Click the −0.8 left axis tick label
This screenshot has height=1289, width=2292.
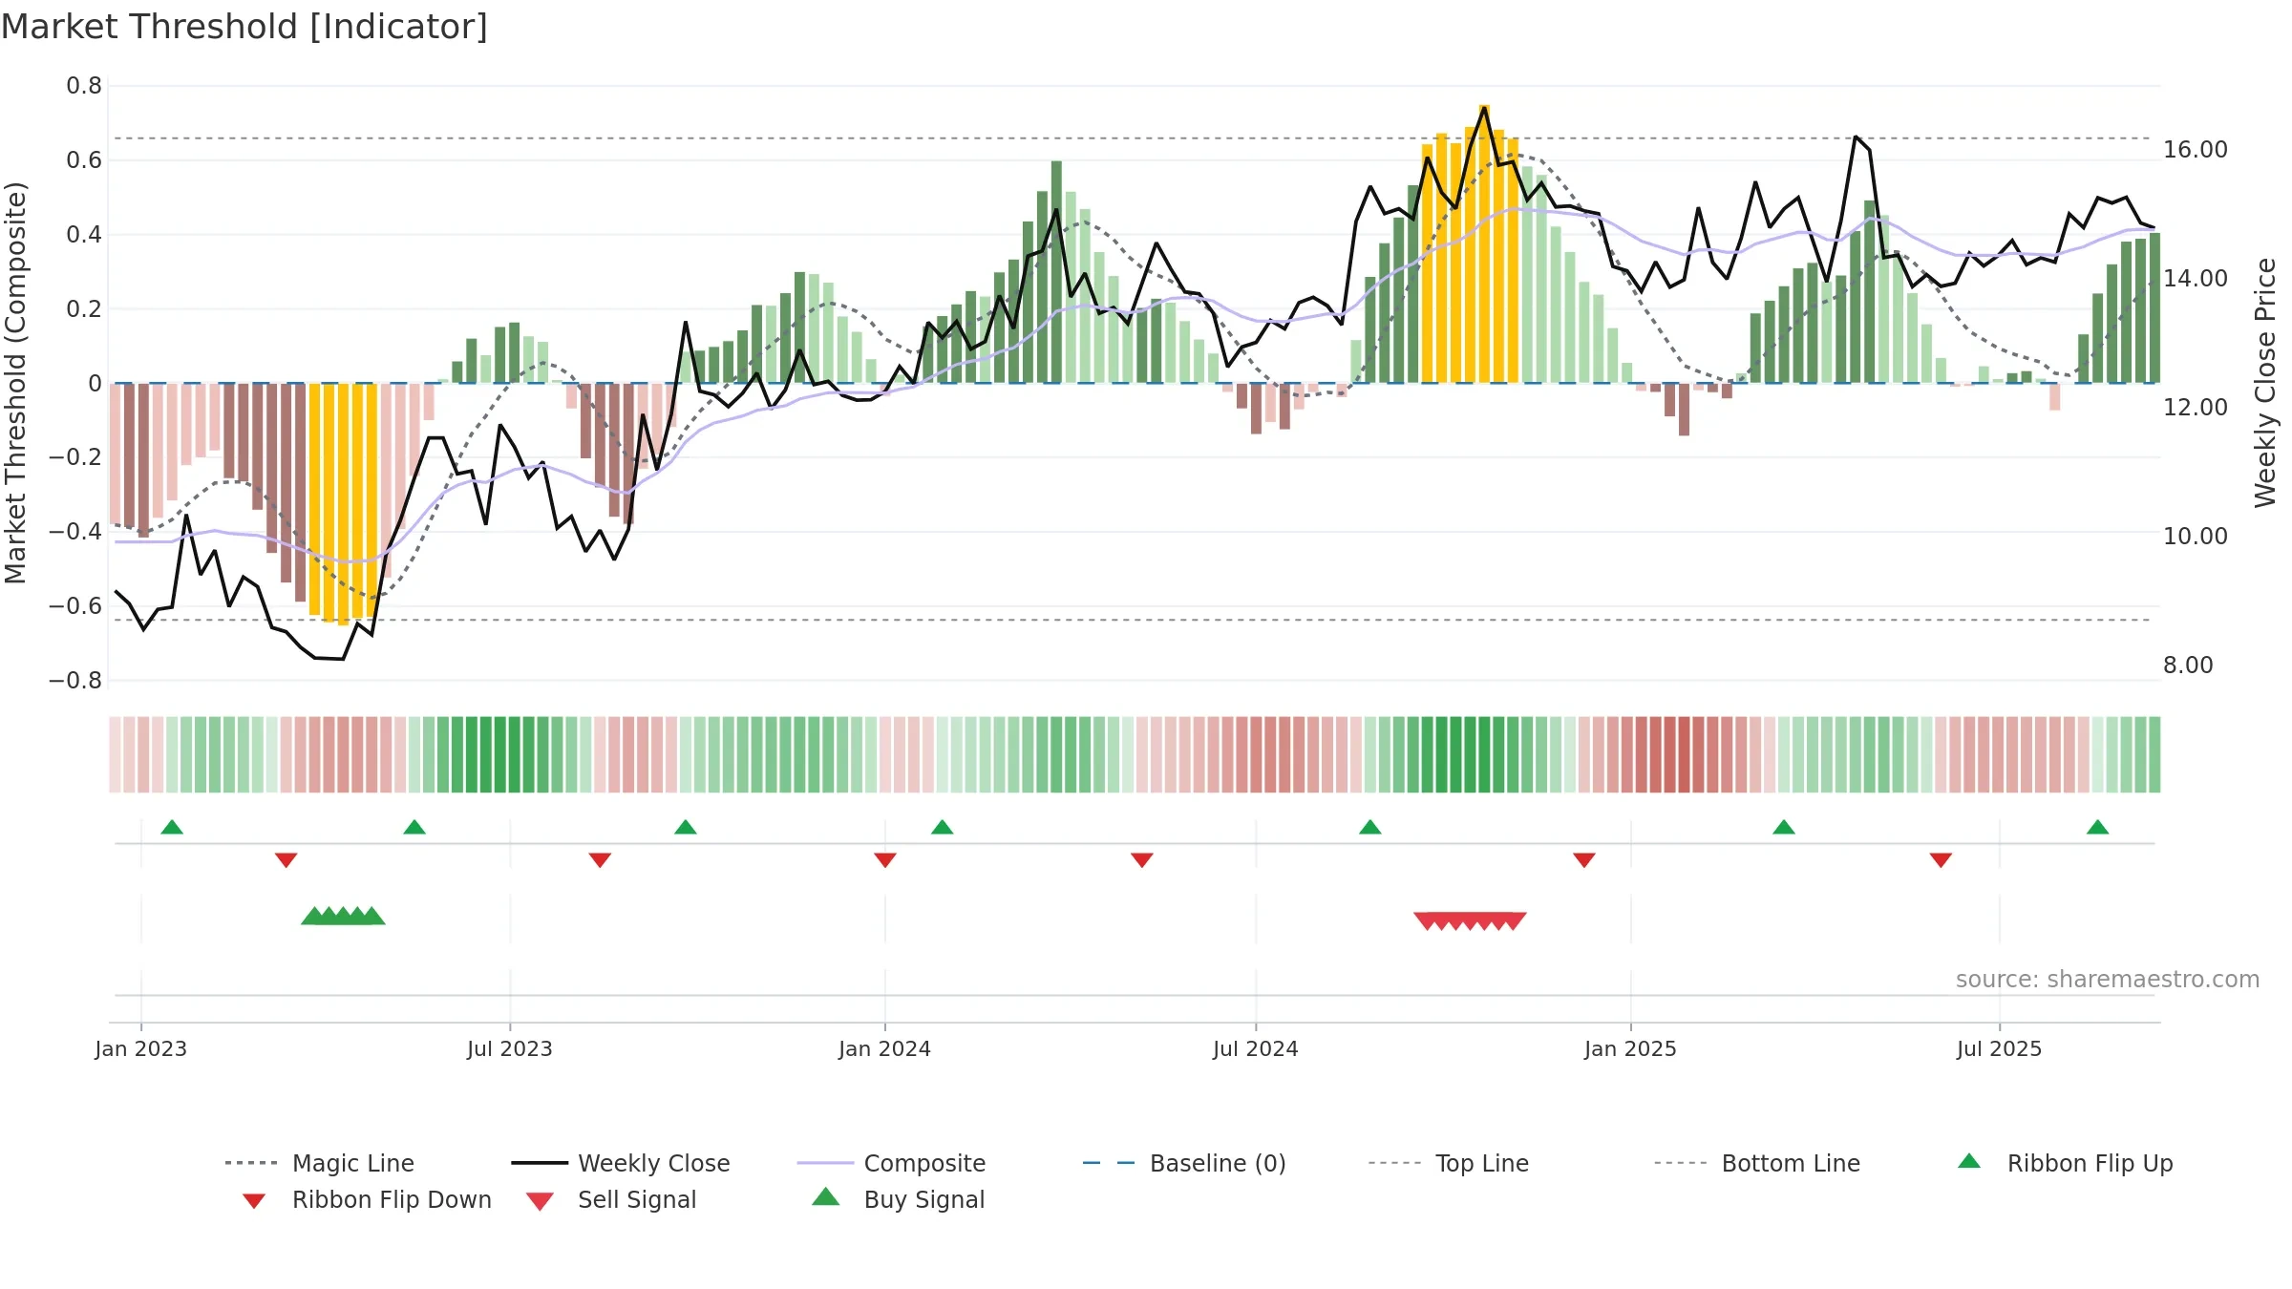tap(75, 680)
